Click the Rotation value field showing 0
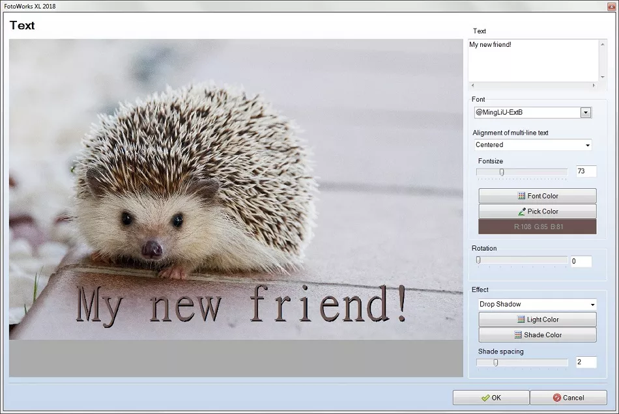This screenshot has height=414, width=619. (581, 261)
